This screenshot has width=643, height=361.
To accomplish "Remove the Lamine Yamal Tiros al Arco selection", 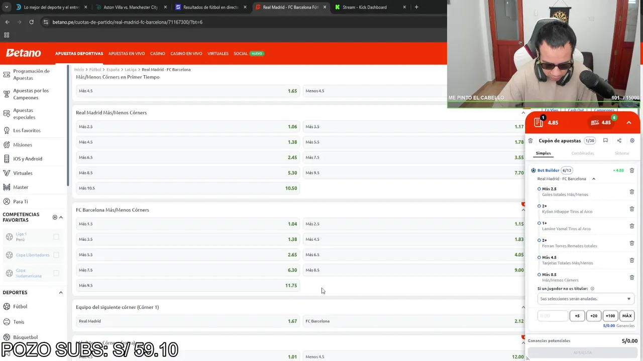I will click(632, 226).
